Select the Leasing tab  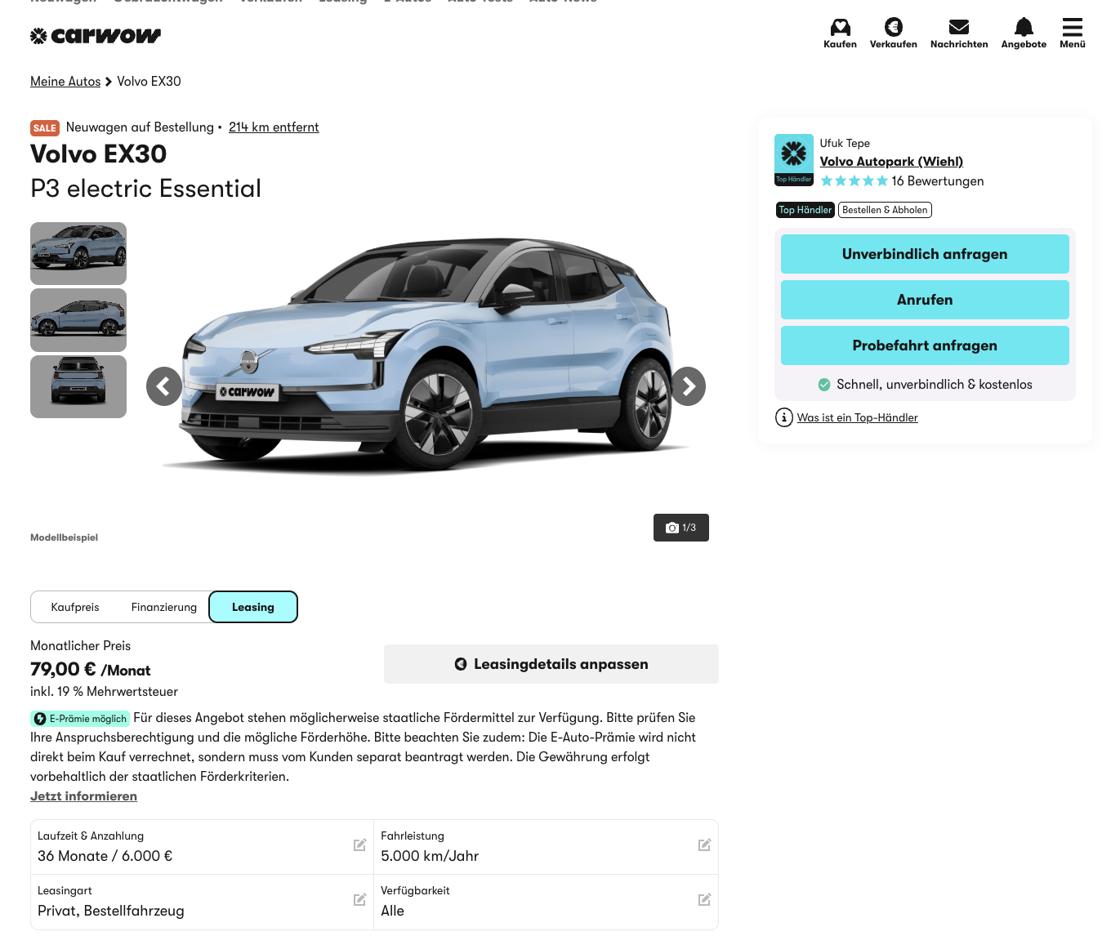click(x=253, y=607)
